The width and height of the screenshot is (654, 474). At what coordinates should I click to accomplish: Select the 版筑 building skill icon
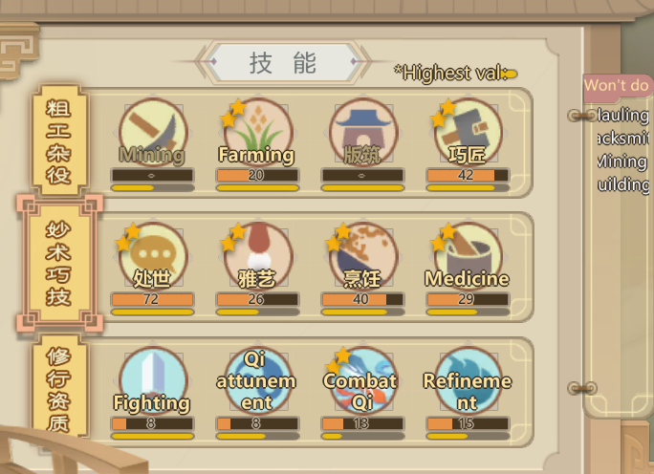point(363,133)
